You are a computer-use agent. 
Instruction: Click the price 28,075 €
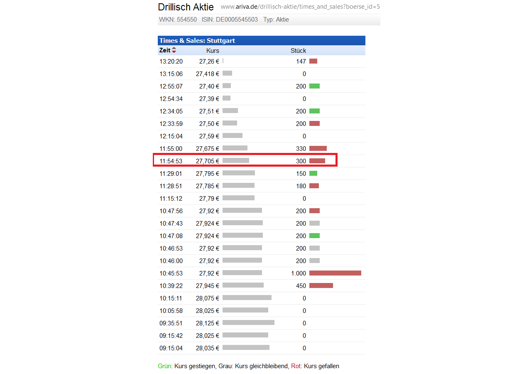point(208,298)
